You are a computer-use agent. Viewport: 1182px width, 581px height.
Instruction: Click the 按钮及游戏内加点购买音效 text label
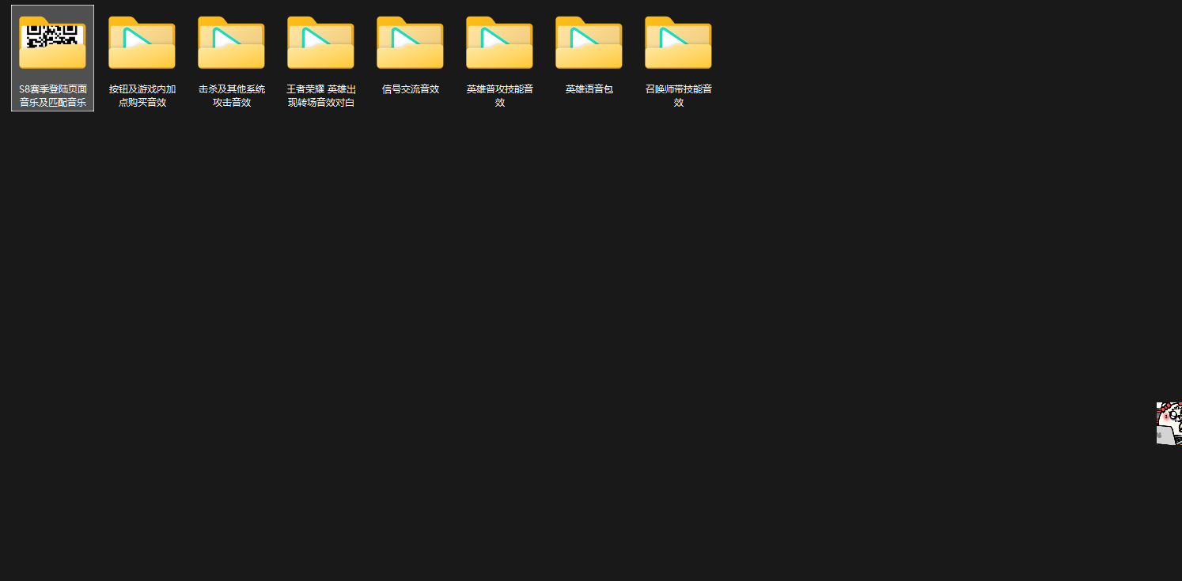click(142, 96)
